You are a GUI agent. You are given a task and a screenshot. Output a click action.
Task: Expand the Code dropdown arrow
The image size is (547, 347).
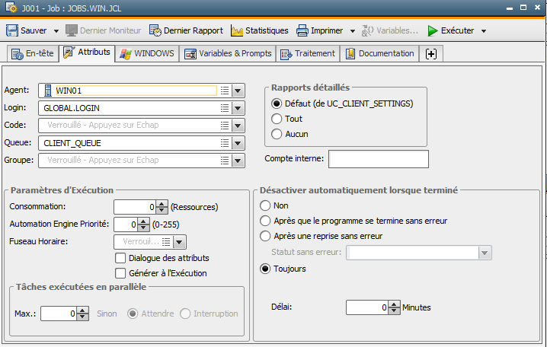point(238,126)
